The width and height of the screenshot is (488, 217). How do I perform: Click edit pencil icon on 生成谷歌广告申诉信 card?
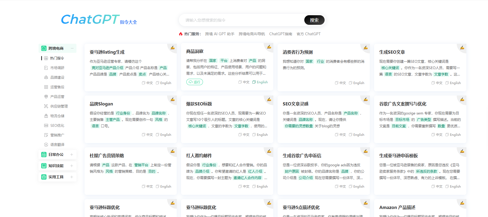click(366, 151)
